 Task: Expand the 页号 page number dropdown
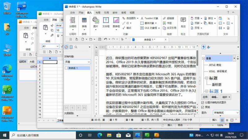[x=201, y=28]
